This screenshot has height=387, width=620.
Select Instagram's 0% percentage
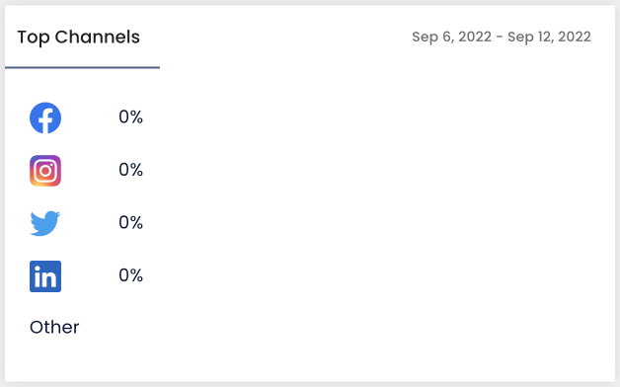[x=131, y=170]
